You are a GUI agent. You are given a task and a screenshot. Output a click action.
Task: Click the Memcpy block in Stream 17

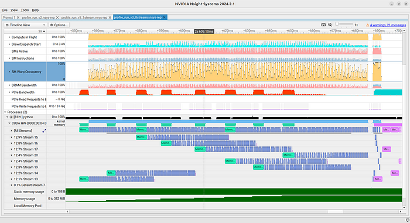coord(200,149)
